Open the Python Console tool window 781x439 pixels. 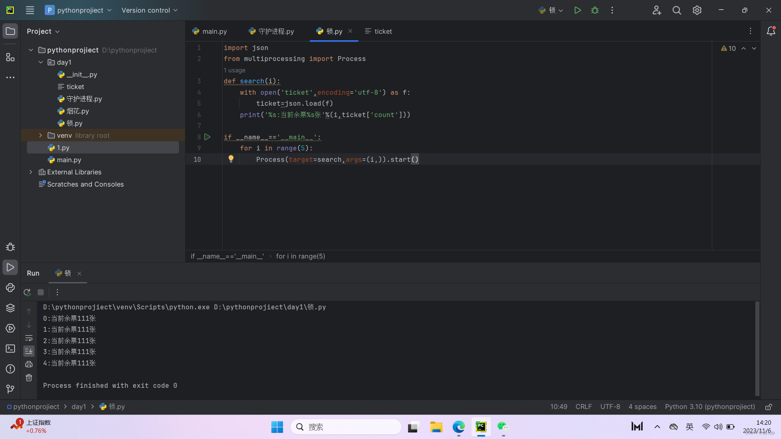pyautogui.click(x=10, y=288)
